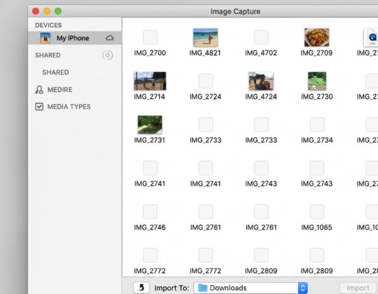Select the IMG_2730 green field thumbnail
This screenshot has width=378, height=294.
[x=317, y=81]
